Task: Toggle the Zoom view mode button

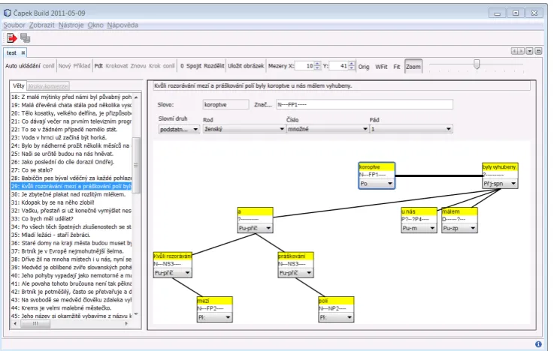Action: [x=413, y=66]
